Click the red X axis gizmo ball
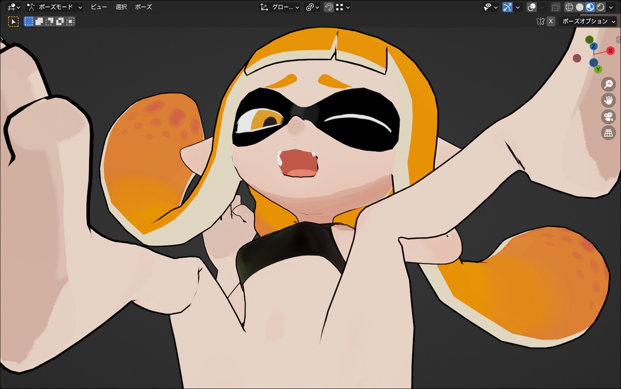This screenshot has width=621, height=389. tap(611, 50)
